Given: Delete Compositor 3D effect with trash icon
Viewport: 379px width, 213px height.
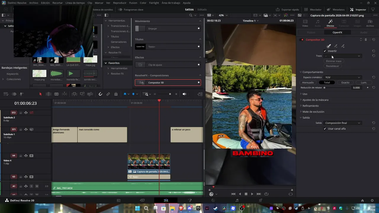Looking at the screenshot, I should (366, 40).
